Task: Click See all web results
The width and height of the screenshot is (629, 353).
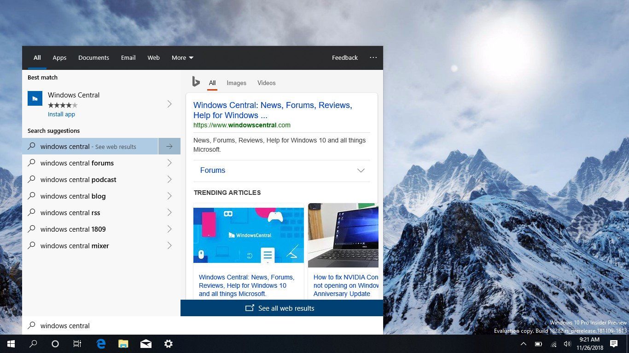Action: tap(280, 308)
